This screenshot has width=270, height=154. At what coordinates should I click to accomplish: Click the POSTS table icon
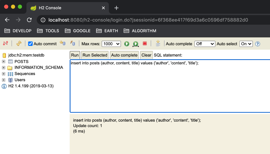10,61
